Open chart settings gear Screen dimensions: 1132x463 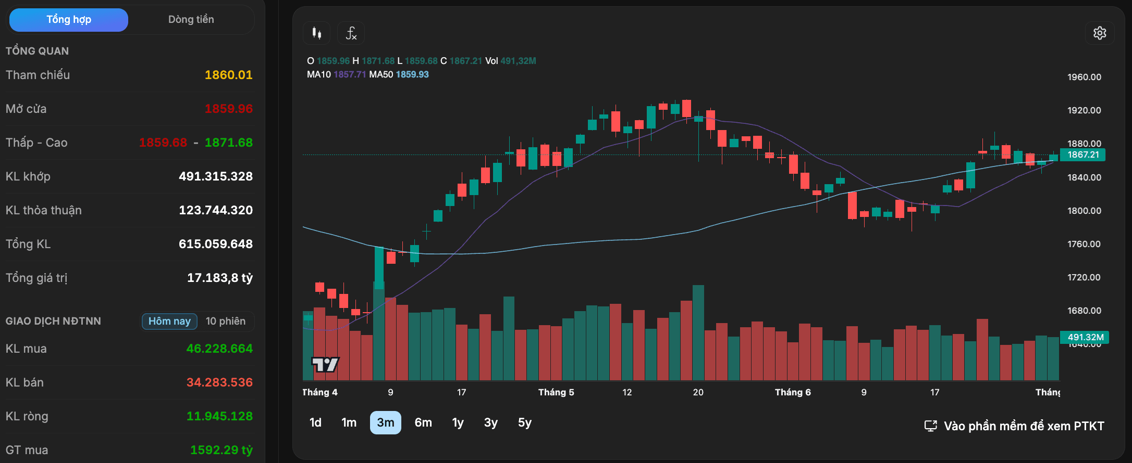(1100, 33)
